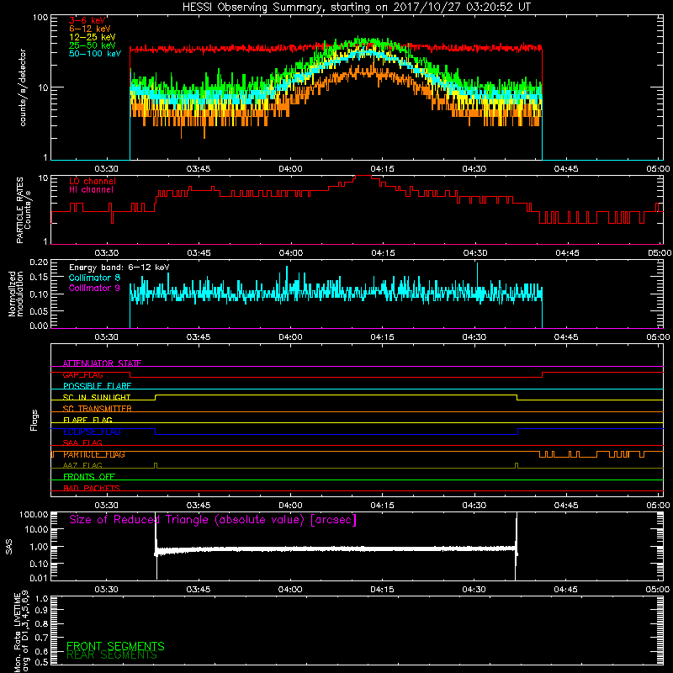Select the '50-100 keV' cyan legend label

pyautogui.click(x=95, y=54)
